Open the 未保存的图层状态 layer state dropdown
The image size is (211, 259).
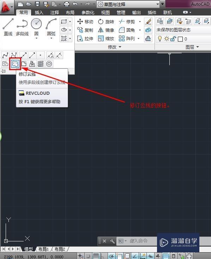[183, 30]
